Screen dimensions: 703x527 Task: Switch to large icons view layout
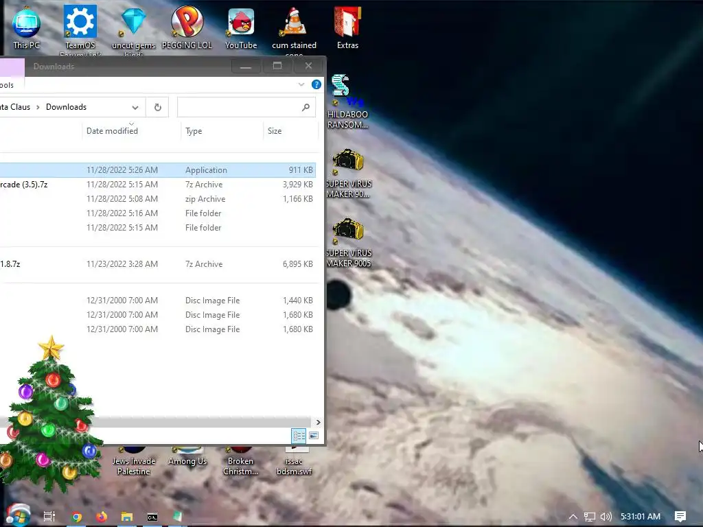click(314, 436)
